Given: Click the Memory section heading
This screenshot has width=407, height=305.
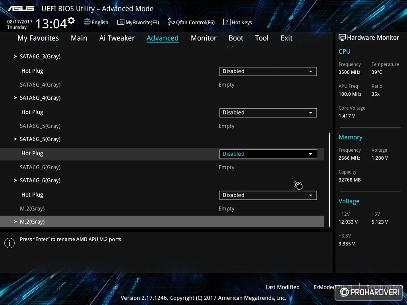Looking at the screenshot, I should pos(351,137).
